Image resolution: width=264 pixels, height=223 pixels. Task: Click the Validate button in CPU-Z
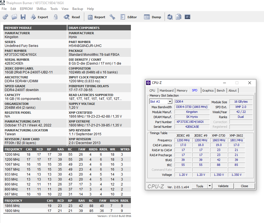223,186
